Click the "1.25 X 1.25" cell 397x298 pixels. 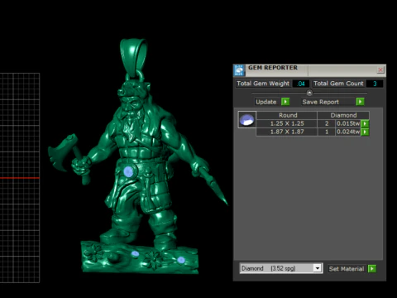point(287,123)
